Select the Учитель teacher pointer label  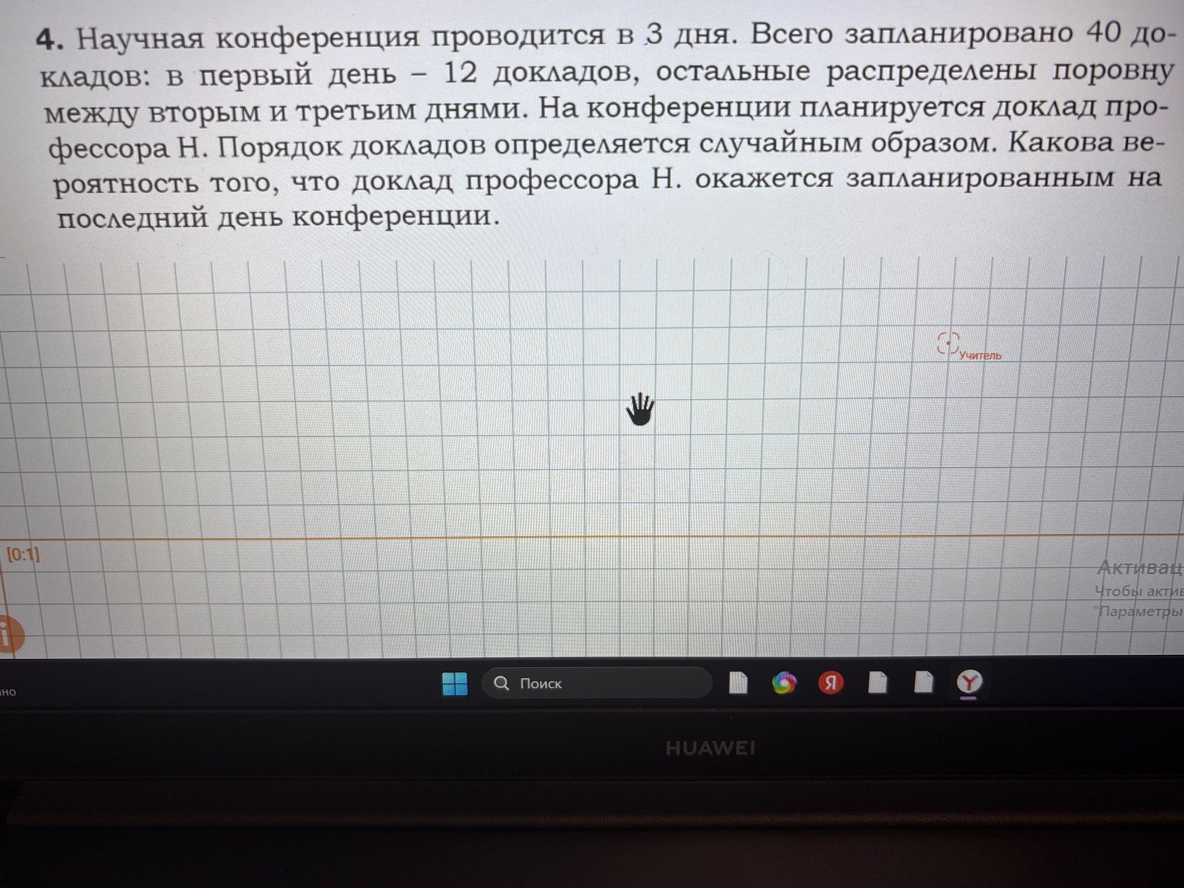click(x=980, y=355)
